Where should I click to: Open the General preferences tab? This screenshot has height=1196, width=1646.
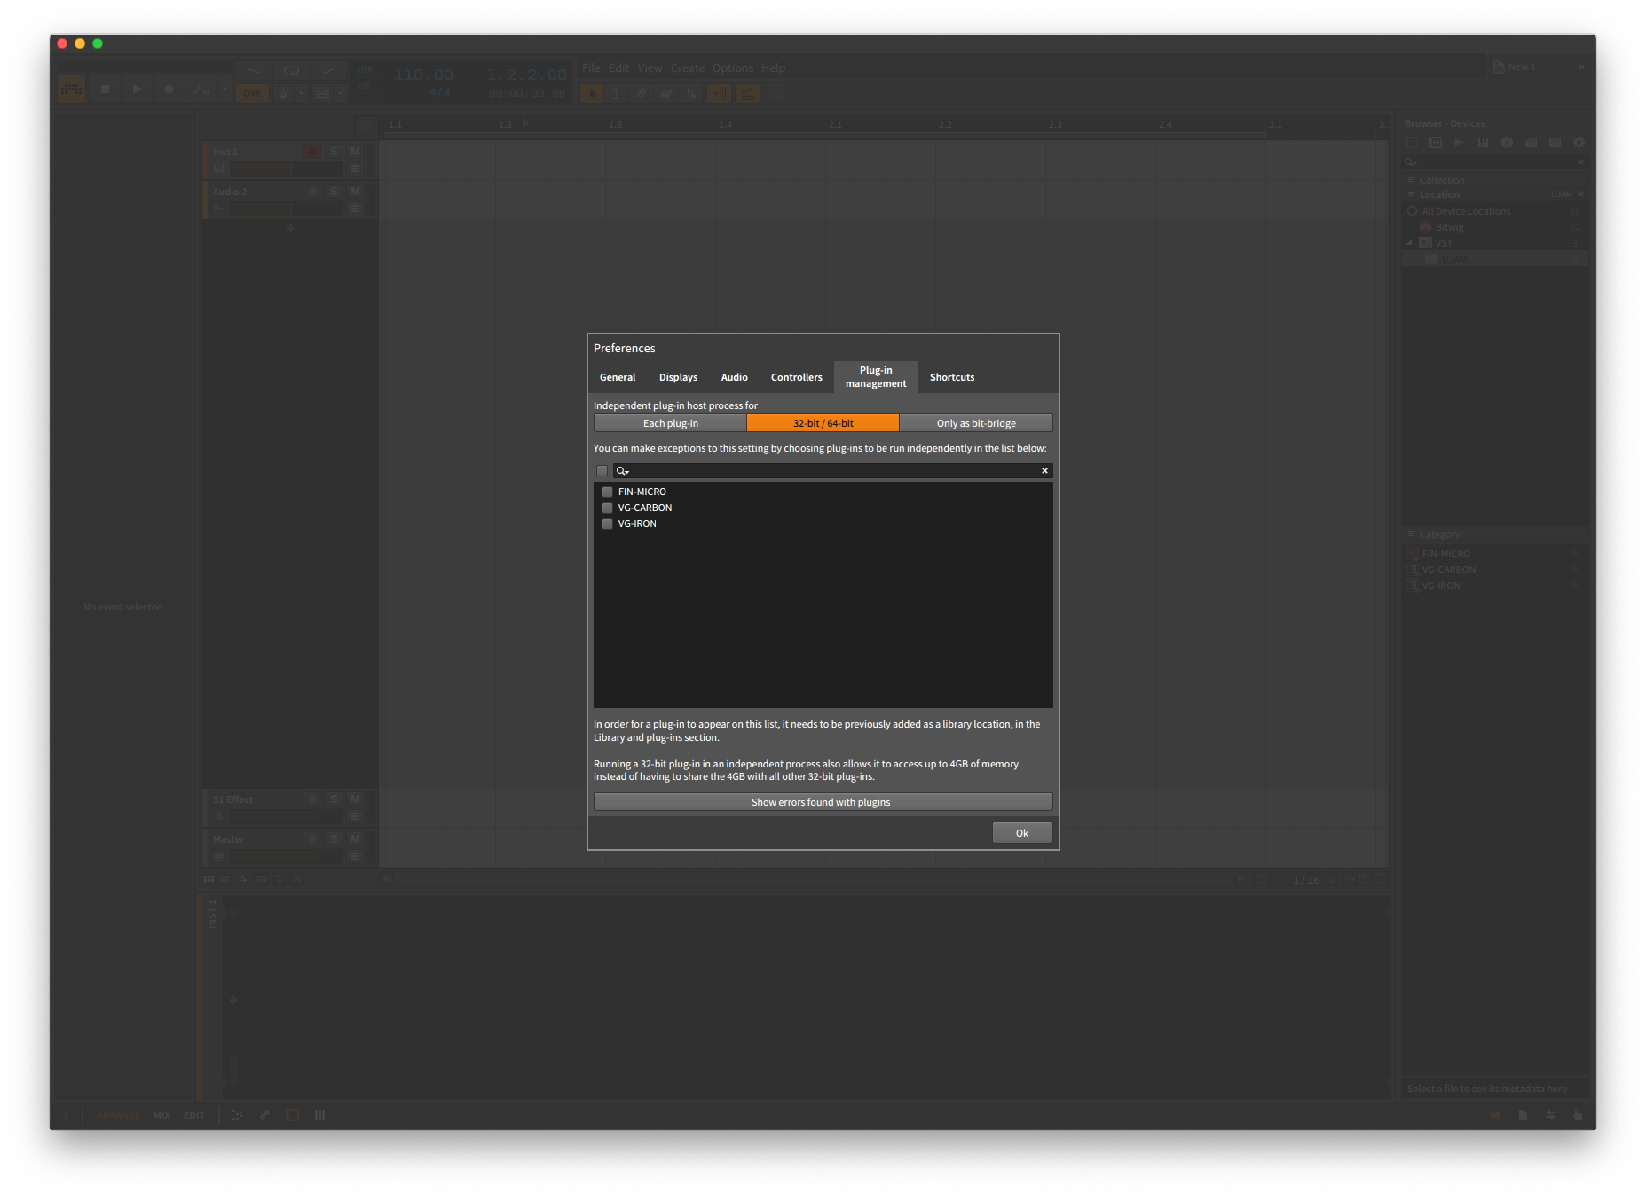tap(618, 377)
